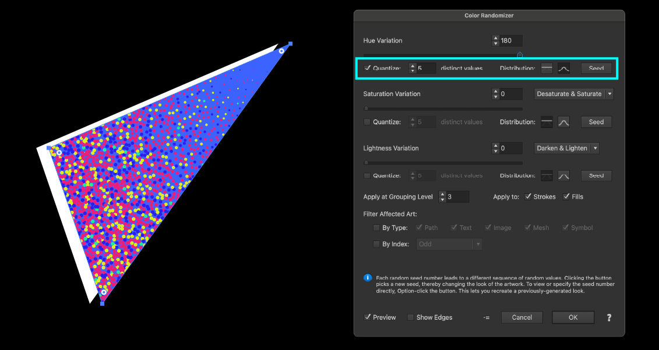Turn on the By Type filter

pyautogui.click(x=376, y=228)
